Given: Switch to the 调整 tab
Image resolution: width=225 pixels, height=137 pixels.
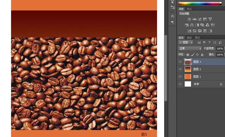Looking at the screenshot, I should (x=181, y=9).
